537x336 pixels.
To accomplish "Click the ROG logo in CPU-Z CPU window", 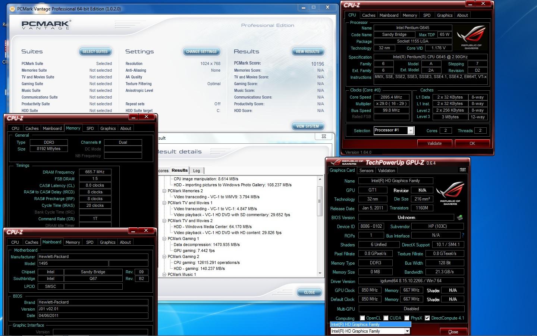I will tap(471, 37).
